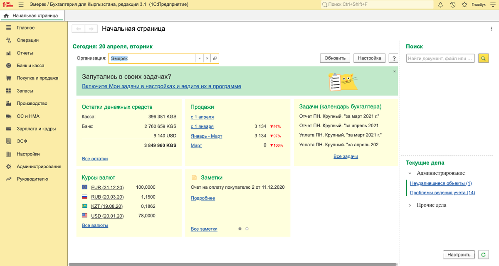Screen dimensions: 499x266
Task: Click the Главбух user name
Action: [478, 5]
